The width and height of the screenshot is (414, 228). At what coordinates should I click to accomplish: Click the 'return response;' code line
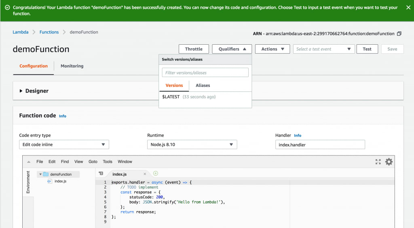[x=138, y=212]
